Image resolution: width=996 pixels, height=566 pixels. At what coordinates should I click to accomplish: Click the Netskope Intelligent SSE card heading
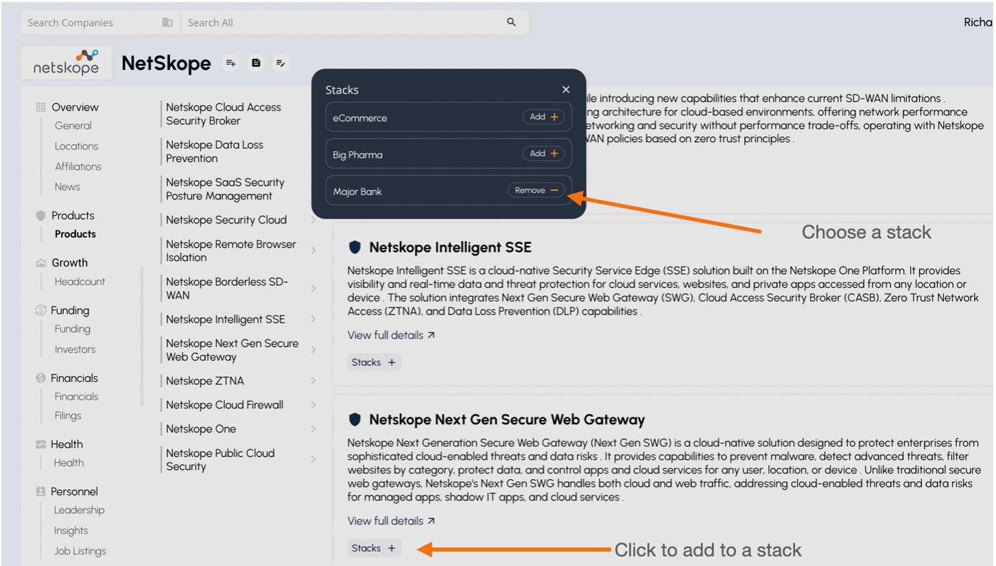(450, 247)
